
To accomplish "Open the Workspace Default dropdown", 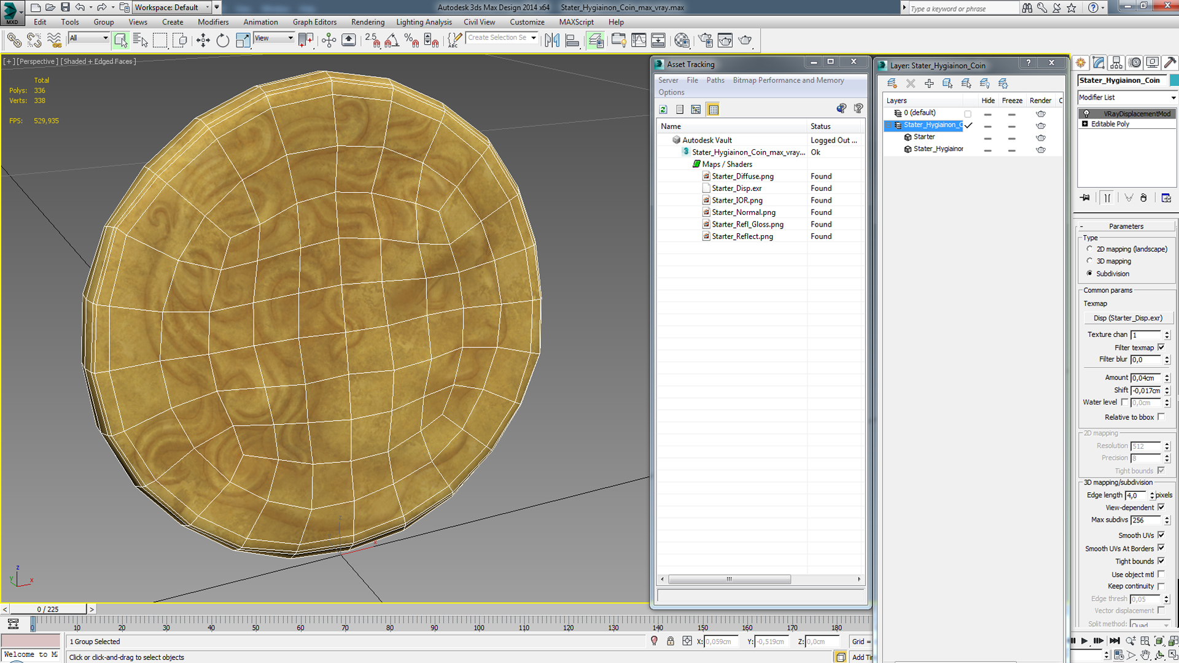I will pos(172,7).
